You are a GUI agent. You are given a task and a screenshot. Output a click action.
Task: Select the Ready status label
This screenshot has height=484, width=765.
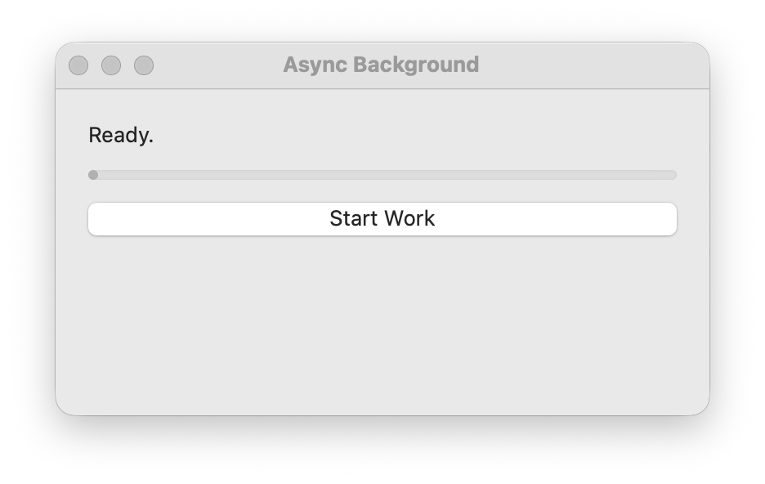120,133
